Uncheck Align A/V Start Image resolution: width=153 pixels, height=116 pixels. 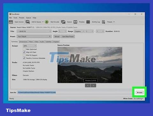point(24,52)
